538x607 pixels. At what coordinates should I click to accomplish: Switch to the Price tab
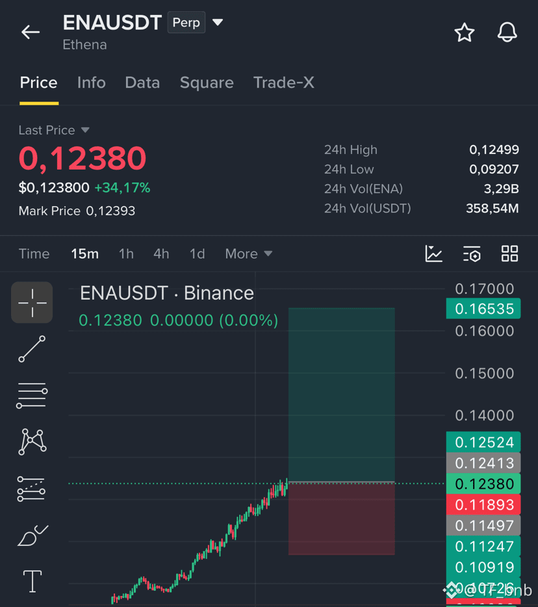coord(39,83)
